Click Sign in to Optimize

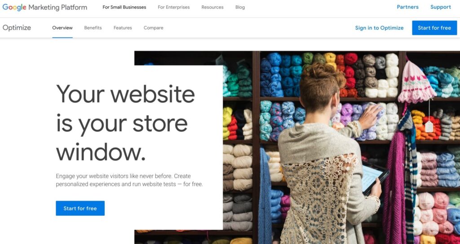coord(379,28)
